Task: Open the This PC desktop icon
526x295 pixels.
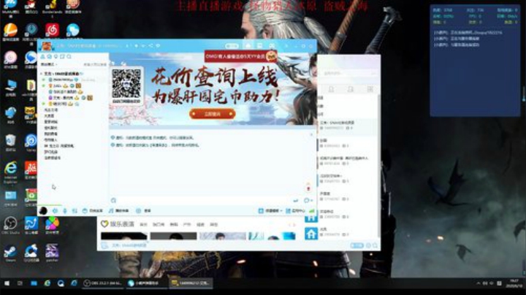Action: click(x=10, y=87)
